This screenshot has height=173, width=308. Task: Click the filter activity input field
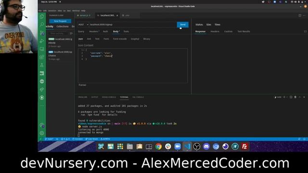point(59,33)
